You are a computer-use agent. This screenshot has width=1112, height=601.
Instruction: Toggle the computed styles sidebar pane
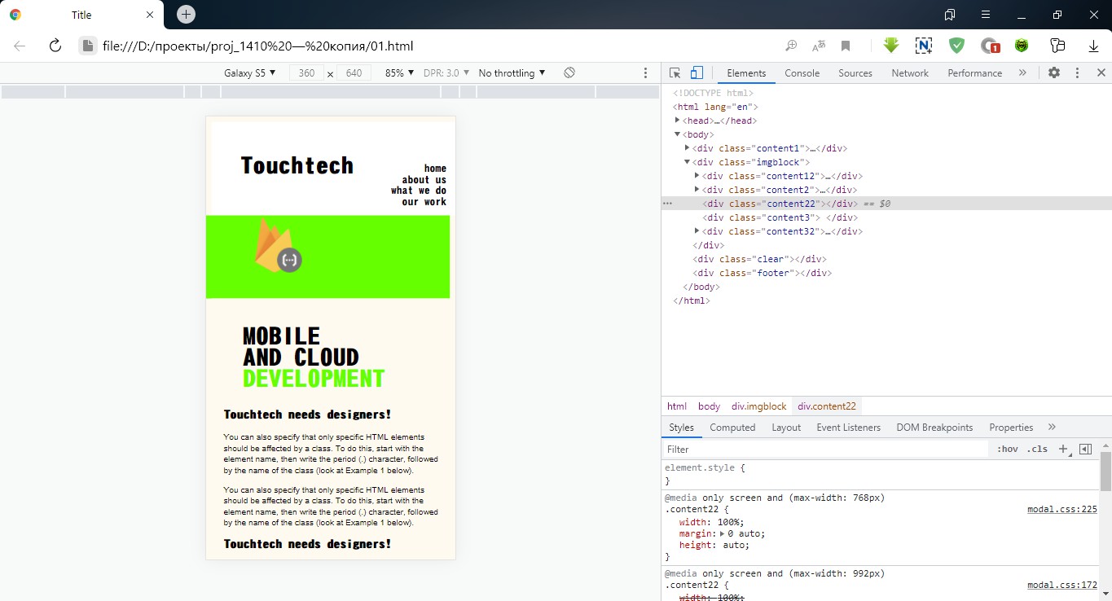1085,449
